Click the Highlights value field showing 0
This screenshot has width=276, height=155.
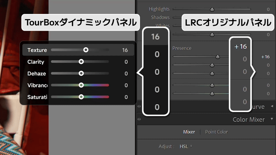(x=268, y=10)
